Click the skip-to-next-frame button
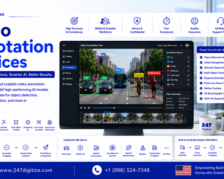The height and width of the screenshot is (179, 224). [89, 108]
